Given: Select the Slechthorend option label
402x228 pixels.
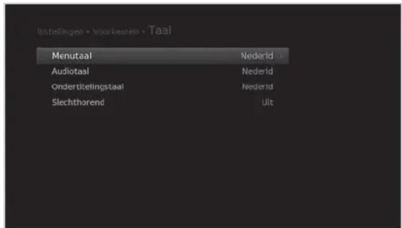Looking at the screenshot, I should pyautogui.click(x=78, y=103).
